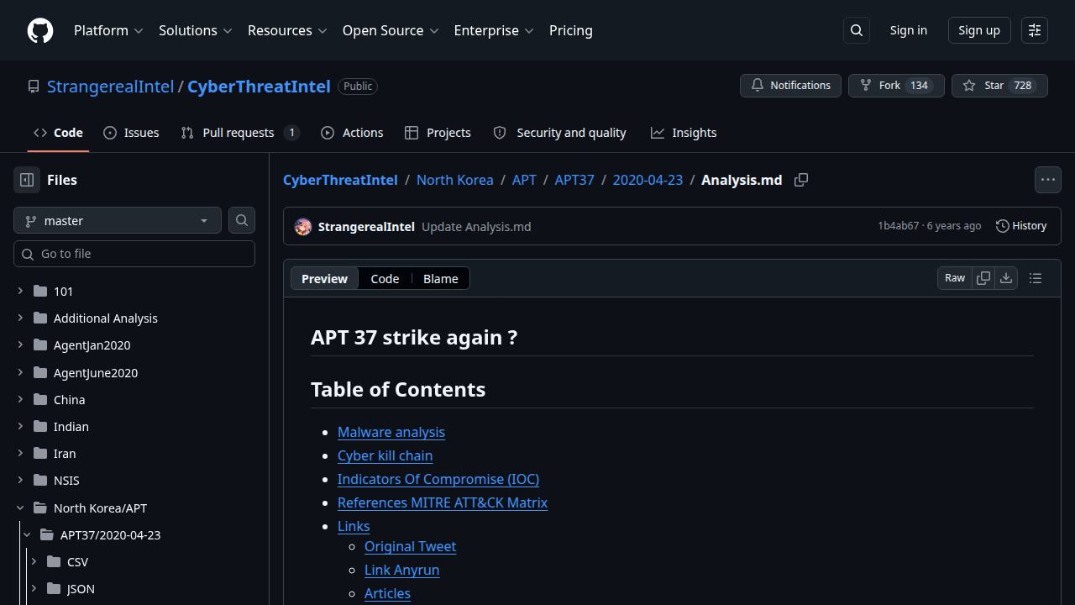The width and height of the screenshot is (1075, 605).
Task: Collapse the APT37/2020-04-23 folder
Action: coord(27,534)
